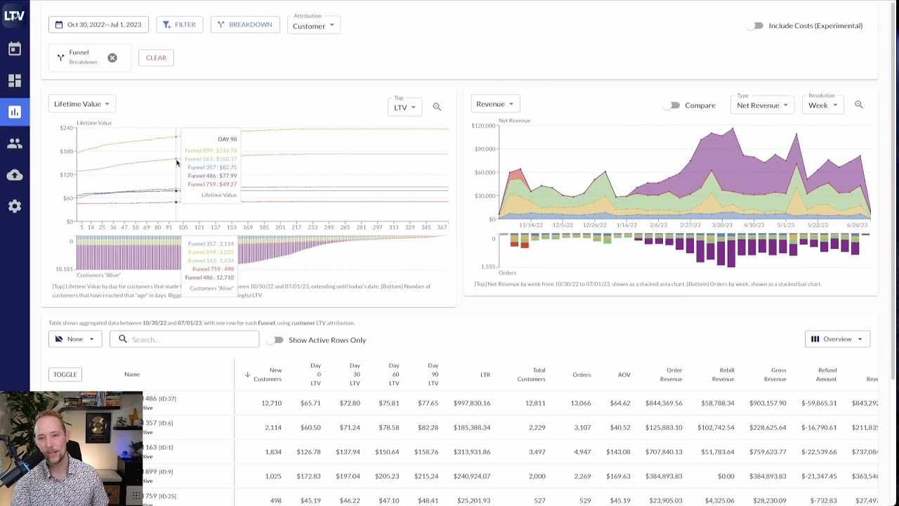Click the 12,710 New Customers cell

[271, 403]
